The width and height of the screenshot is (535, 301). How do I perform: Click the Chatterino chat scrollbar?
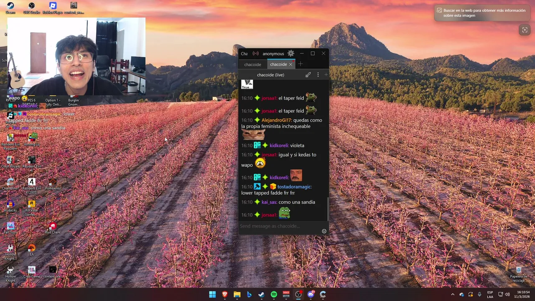(x=328, y=209)
